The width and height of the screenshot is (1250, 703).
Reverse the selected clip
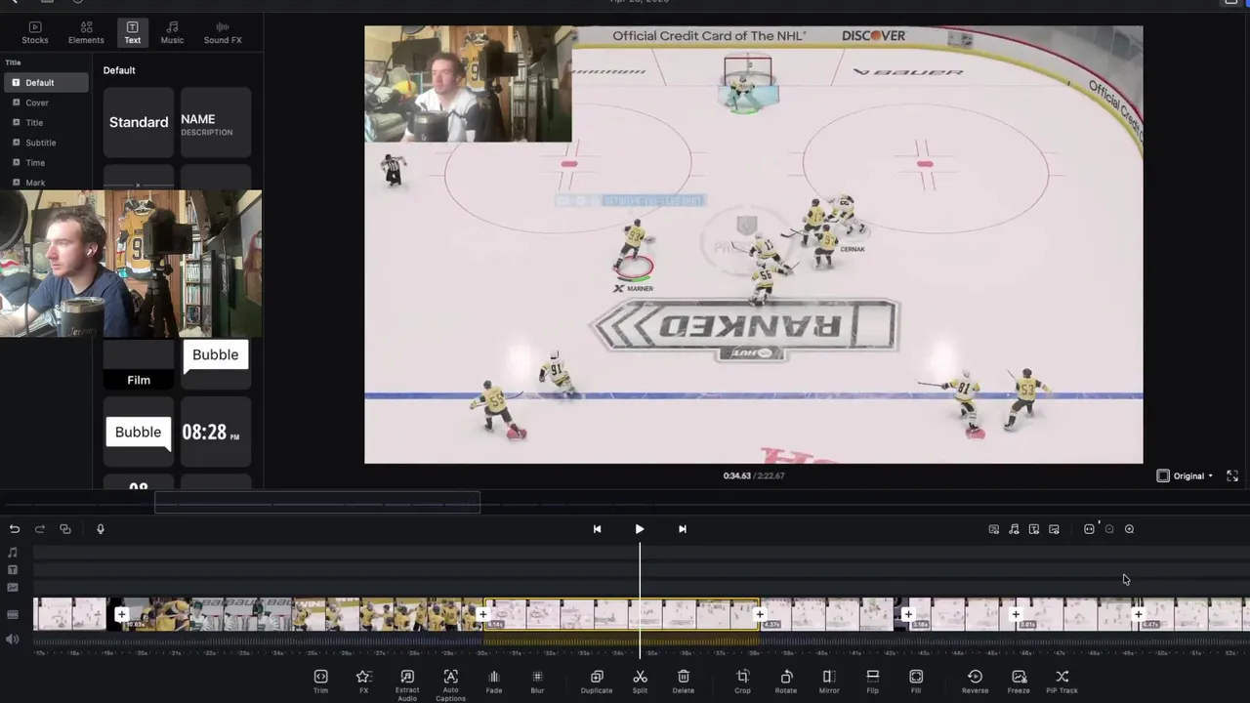tap(975, 682)
